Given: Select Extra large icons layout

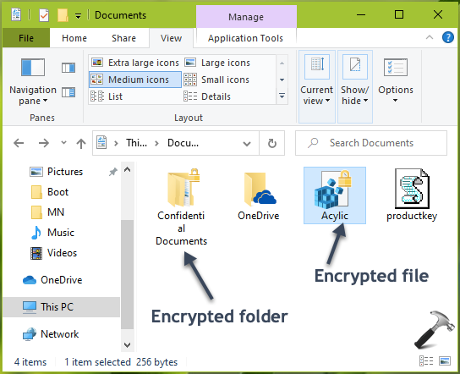Looking at the screenshot, I should [135, 63].
